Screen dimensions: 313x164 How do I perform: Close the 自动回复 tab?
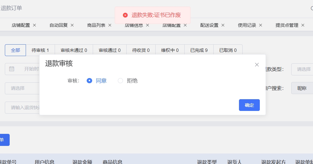(72, 25)
